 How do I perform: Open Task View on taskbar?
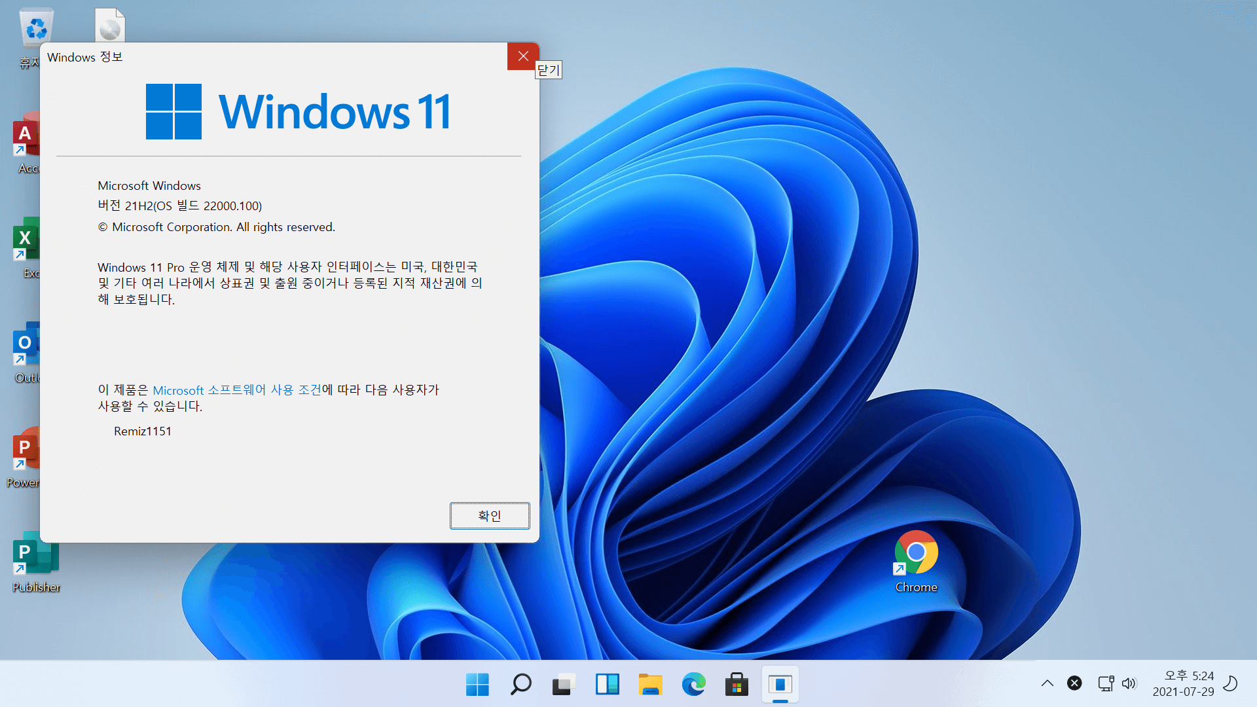564,685
